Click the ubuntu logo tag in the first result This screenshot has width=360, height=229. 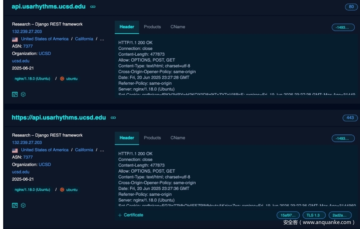pyautogui.click(x=69, y=79)
